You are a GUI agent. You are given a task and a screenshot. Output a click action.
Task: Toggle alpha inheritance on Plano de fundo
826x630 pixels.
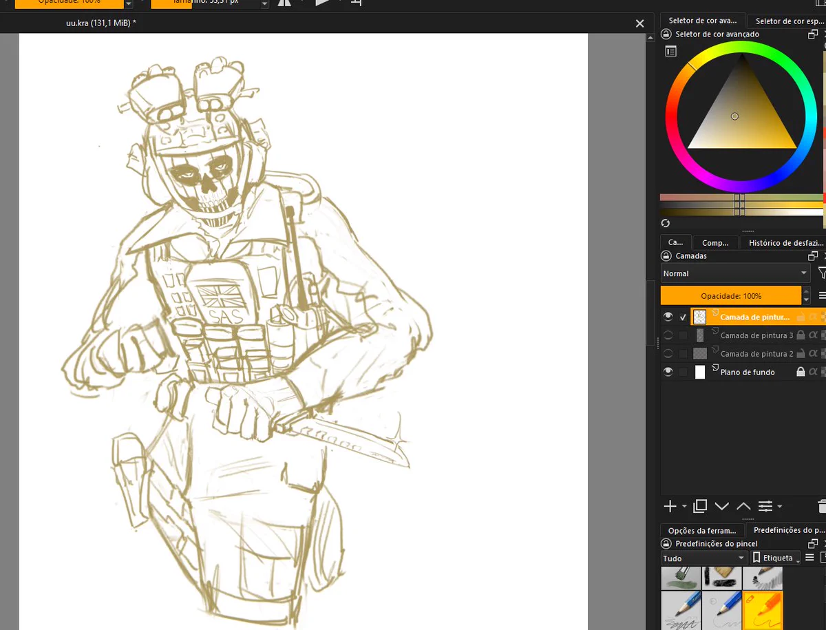click(x=813, y=372)
